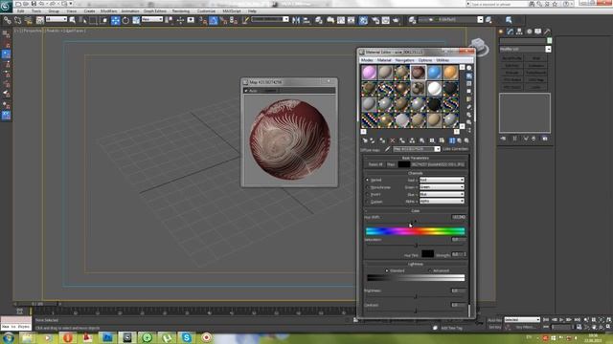Viewport: 613px width, 344px height.
Task: Click Background checker icon beside material slots
Action: point(469,83)
